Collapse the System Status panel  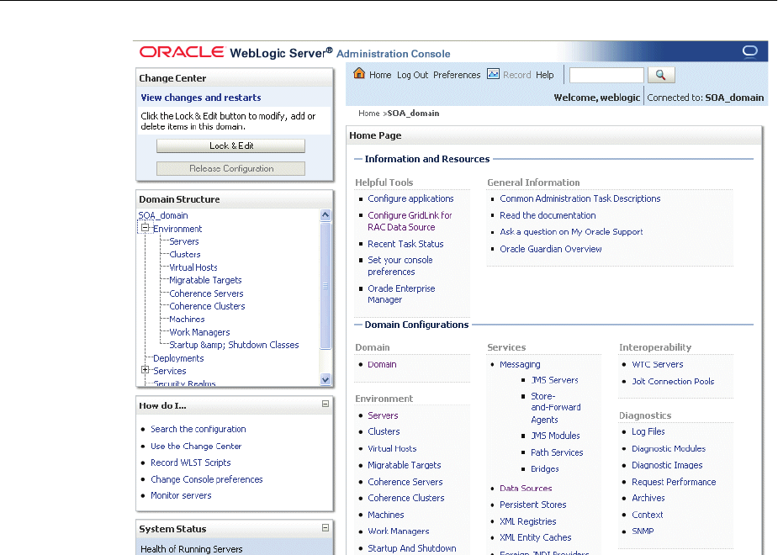coord(325,528)
